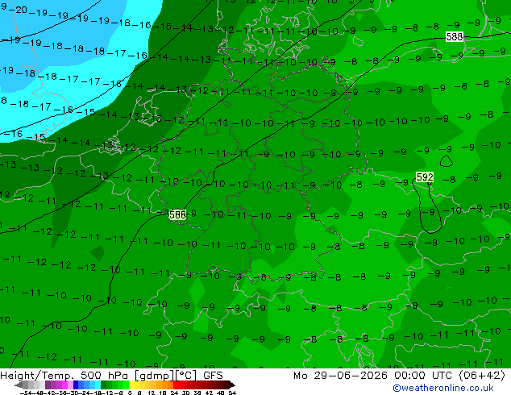Screen dimensions: 511x395
Task: Click the '(06+42)' forecast run label
Action: 482,376
